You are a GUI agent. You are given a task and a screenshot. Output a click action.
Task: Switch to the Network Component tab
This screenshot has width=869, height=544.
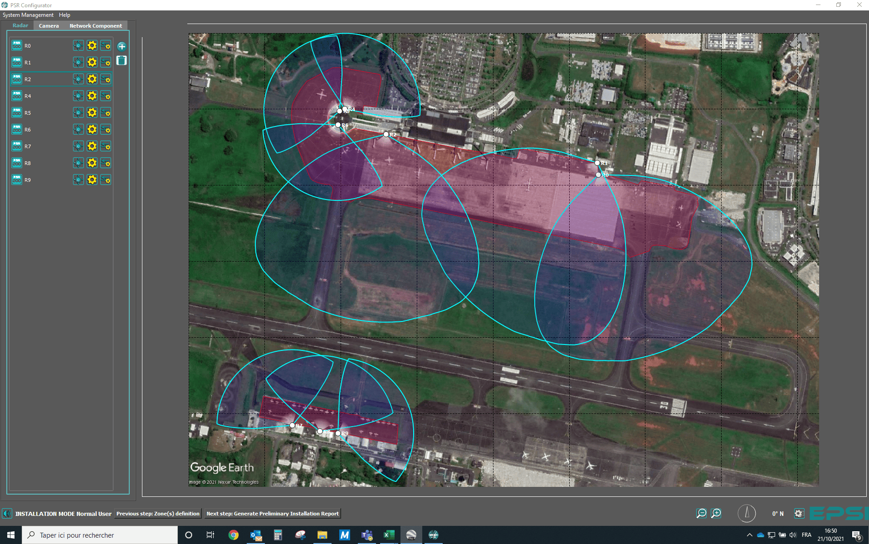coord(96,26)
